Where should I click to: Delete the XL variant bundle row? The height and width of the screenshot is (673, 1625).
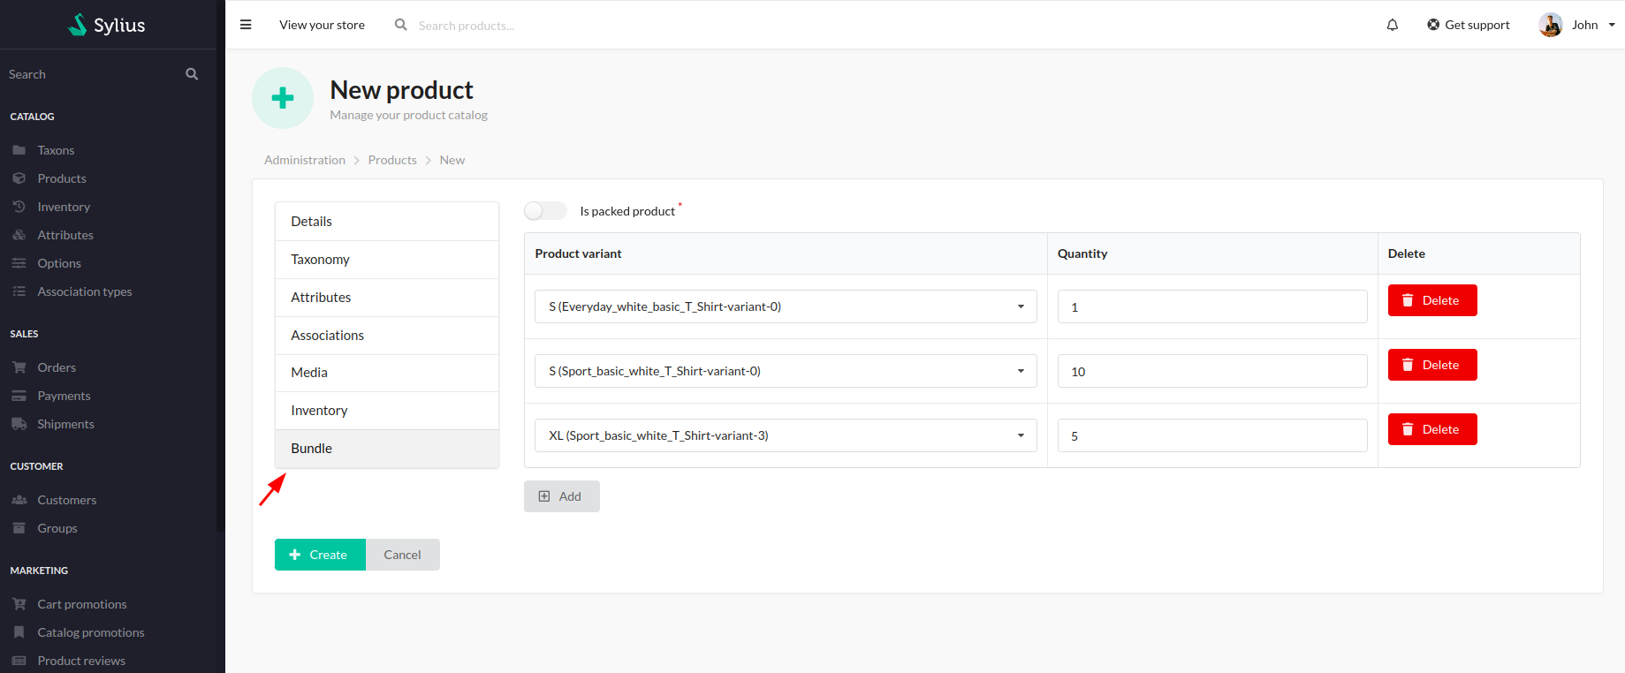[x=1431, y=429]
